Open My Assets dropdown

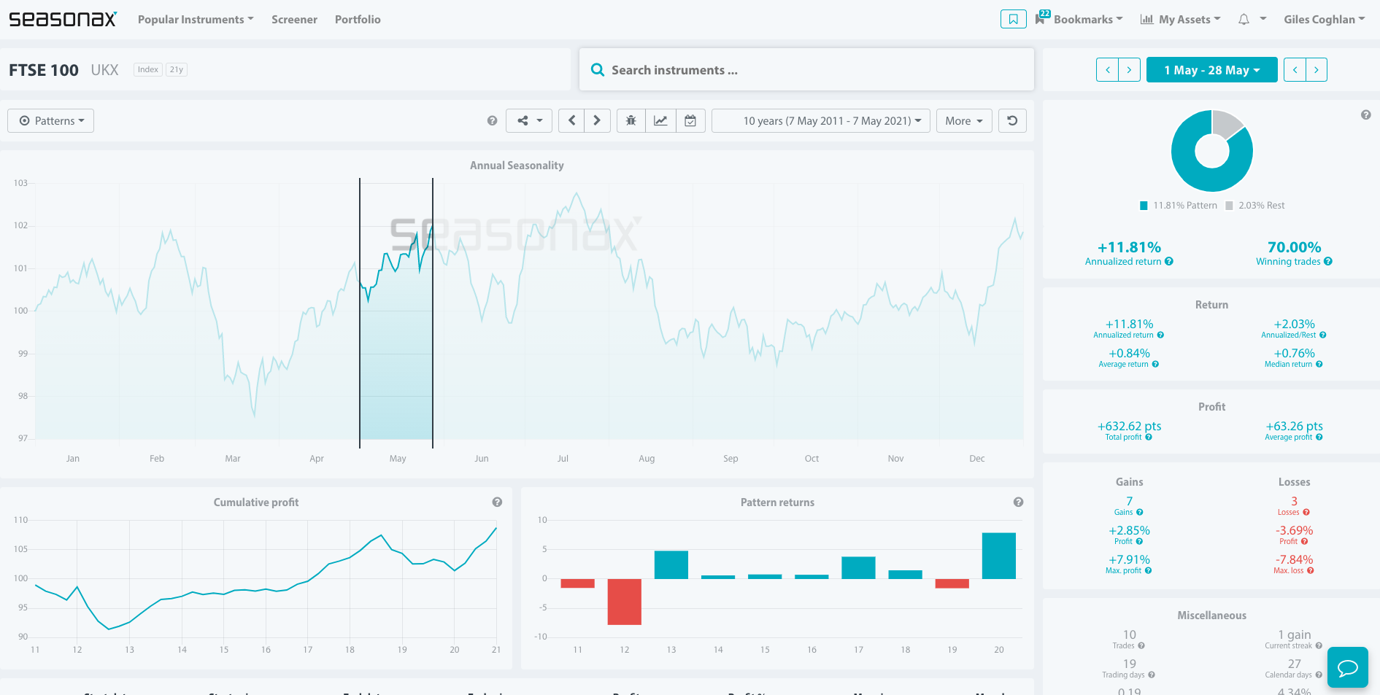click(x=1180, y=20)
